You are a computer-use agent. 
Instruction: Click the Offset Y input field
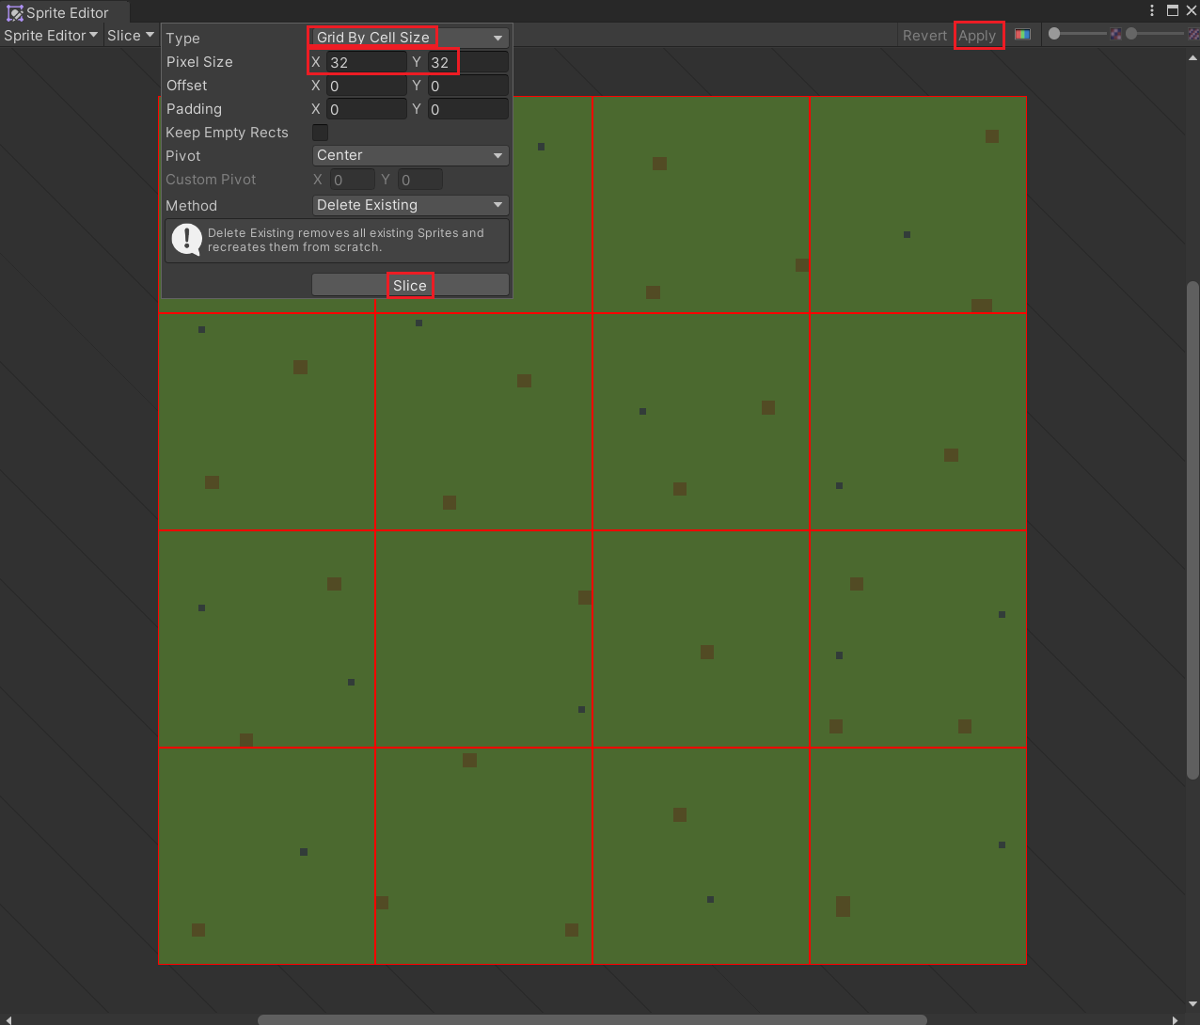click(x=467, y=86)
